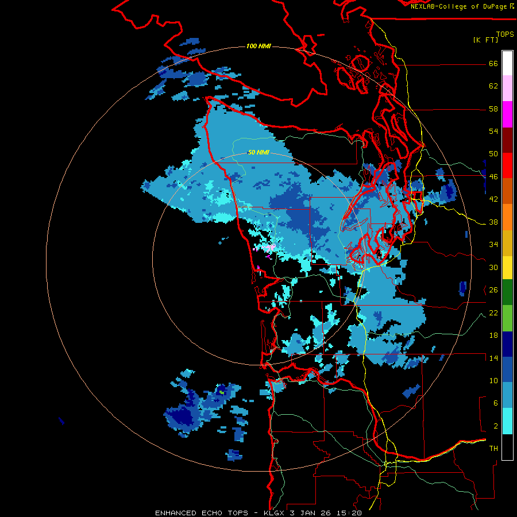
Task: Click the 18 value on the scale
Action: click(493, 335)
